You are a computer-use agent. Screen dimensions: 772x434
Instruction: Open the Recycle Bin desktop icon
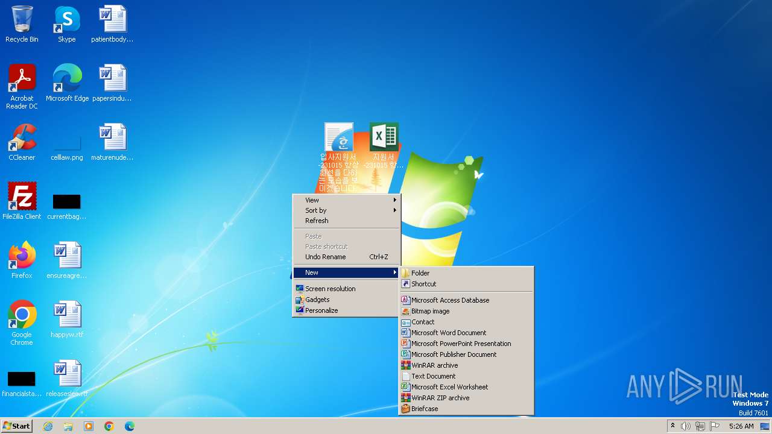[22, 24]
